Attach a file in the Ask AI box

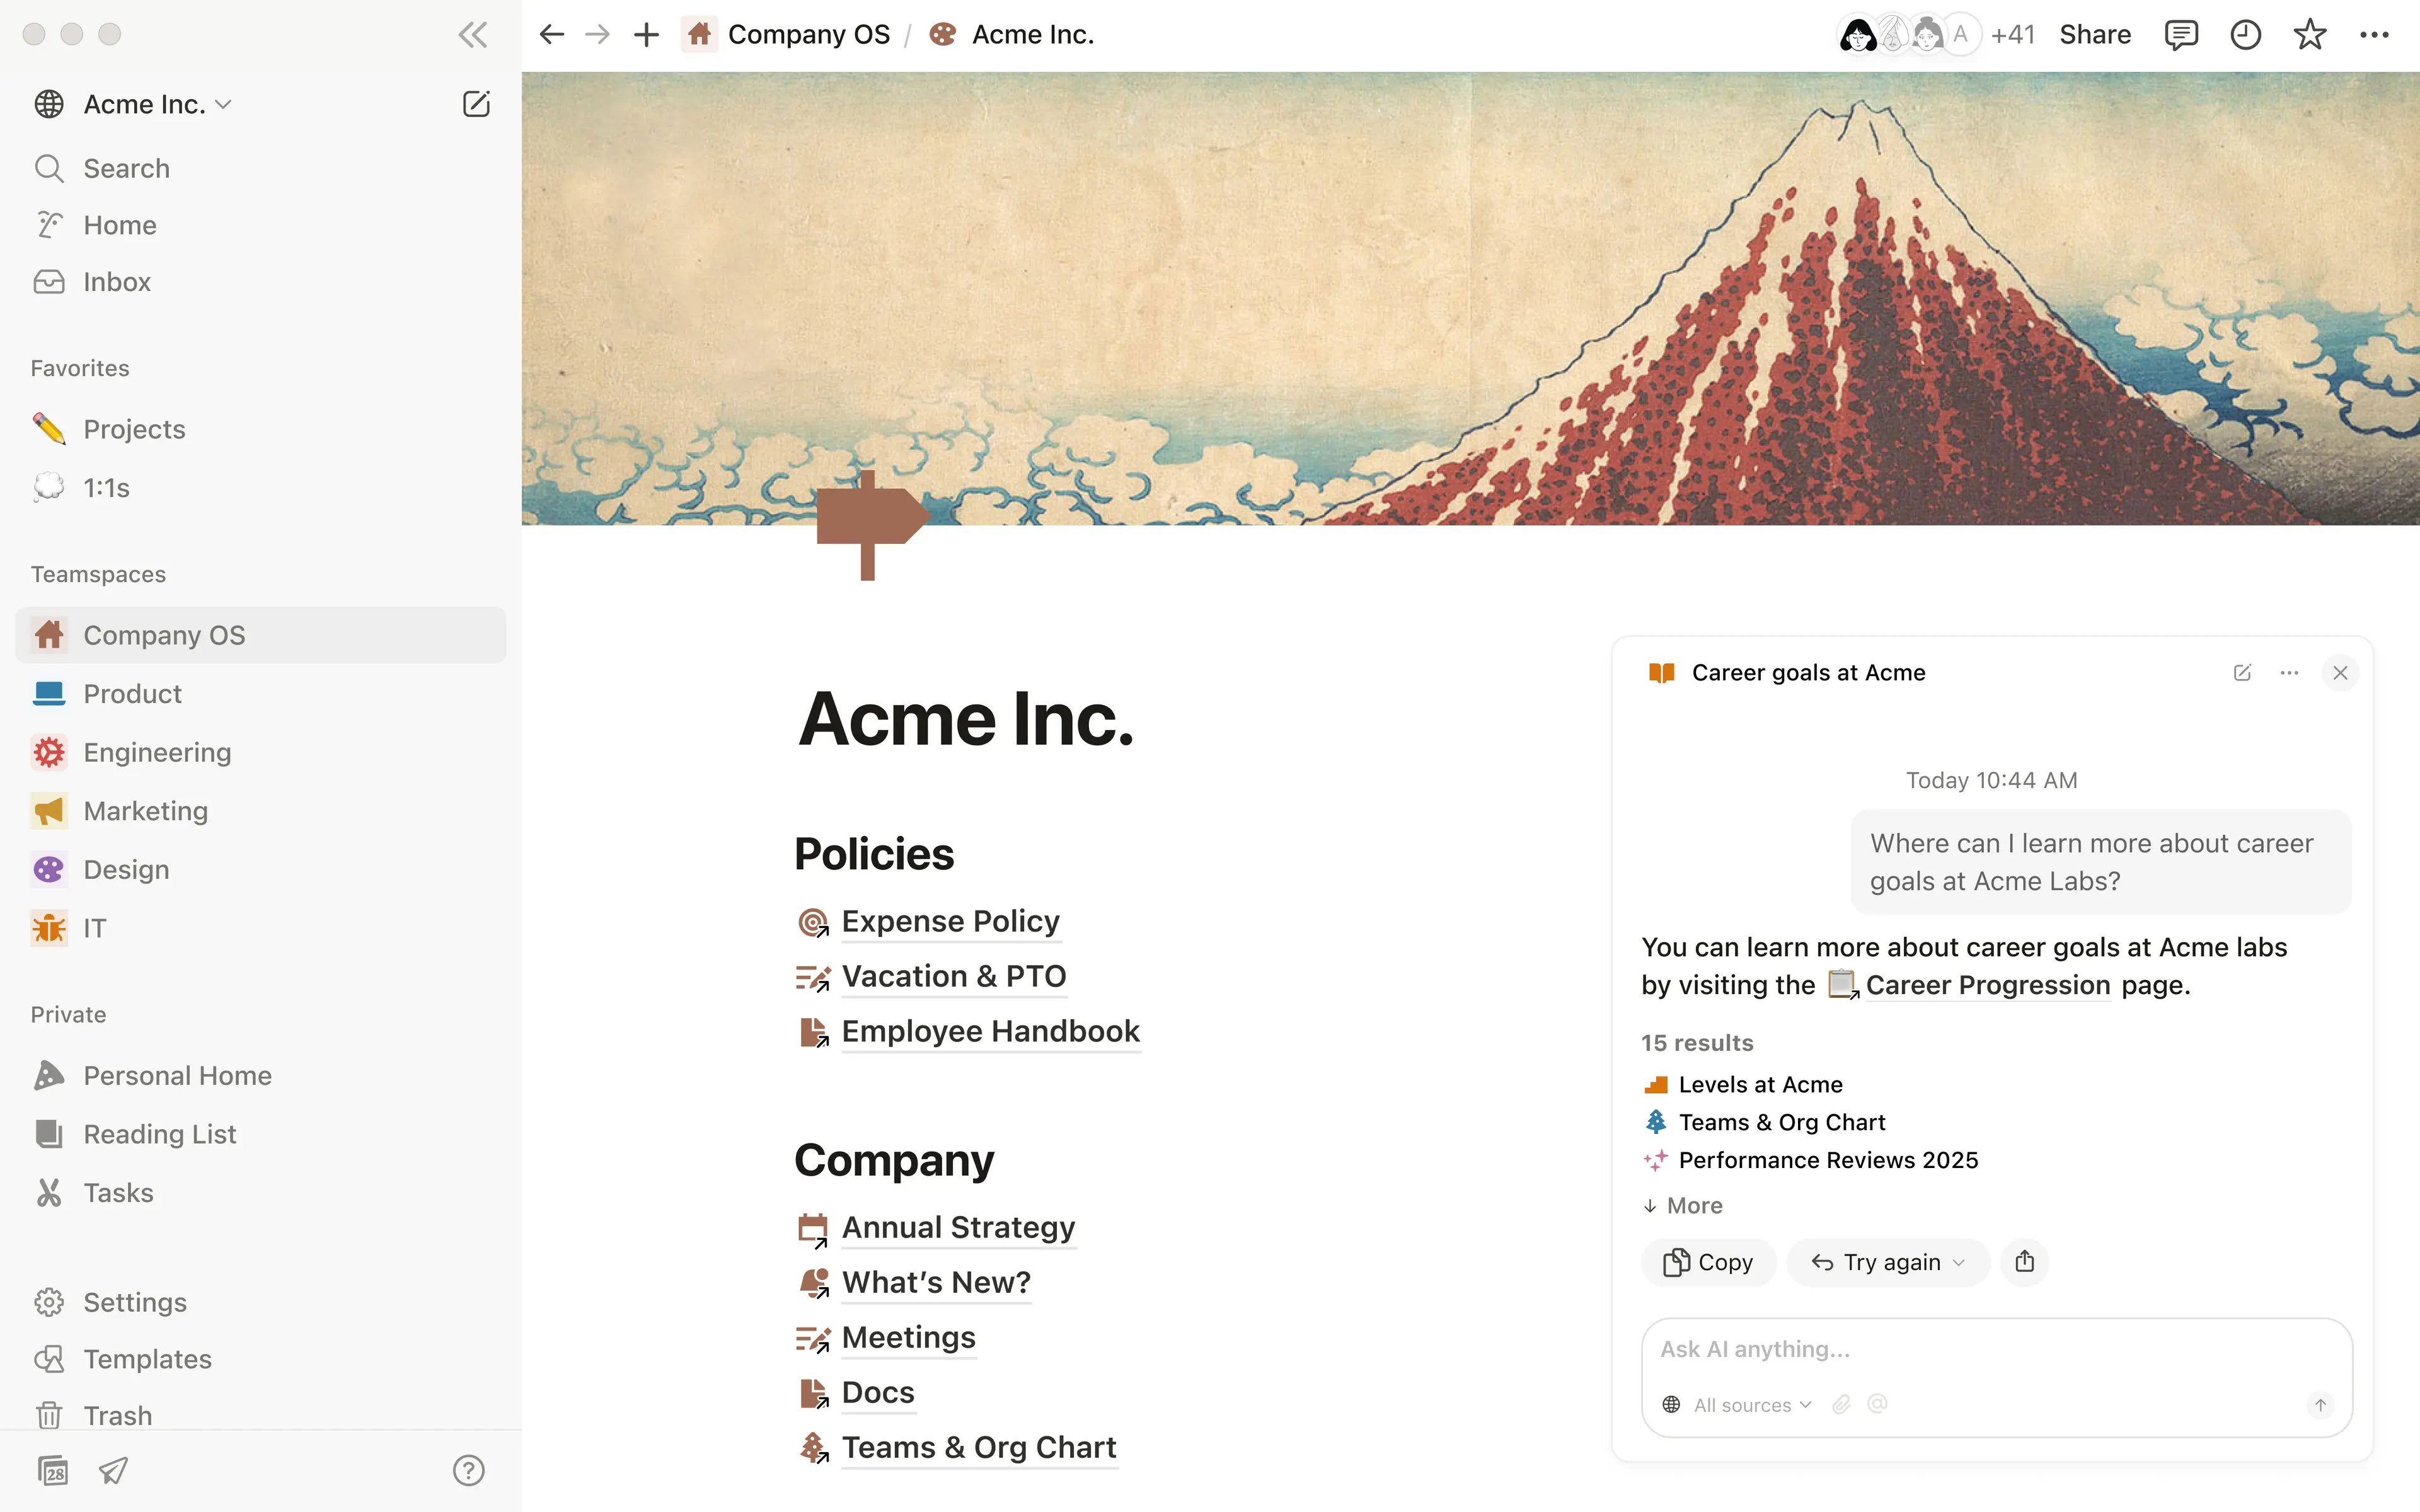1841,1404
